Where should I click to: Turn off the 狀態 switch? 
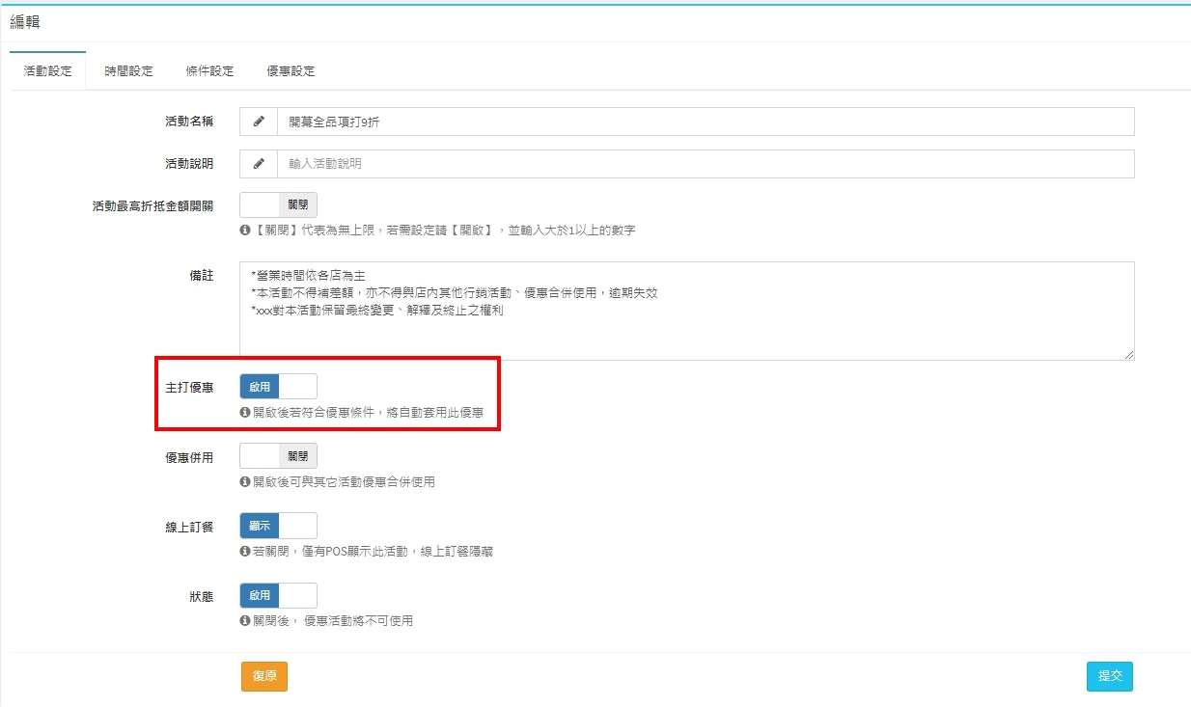(278, 596)
